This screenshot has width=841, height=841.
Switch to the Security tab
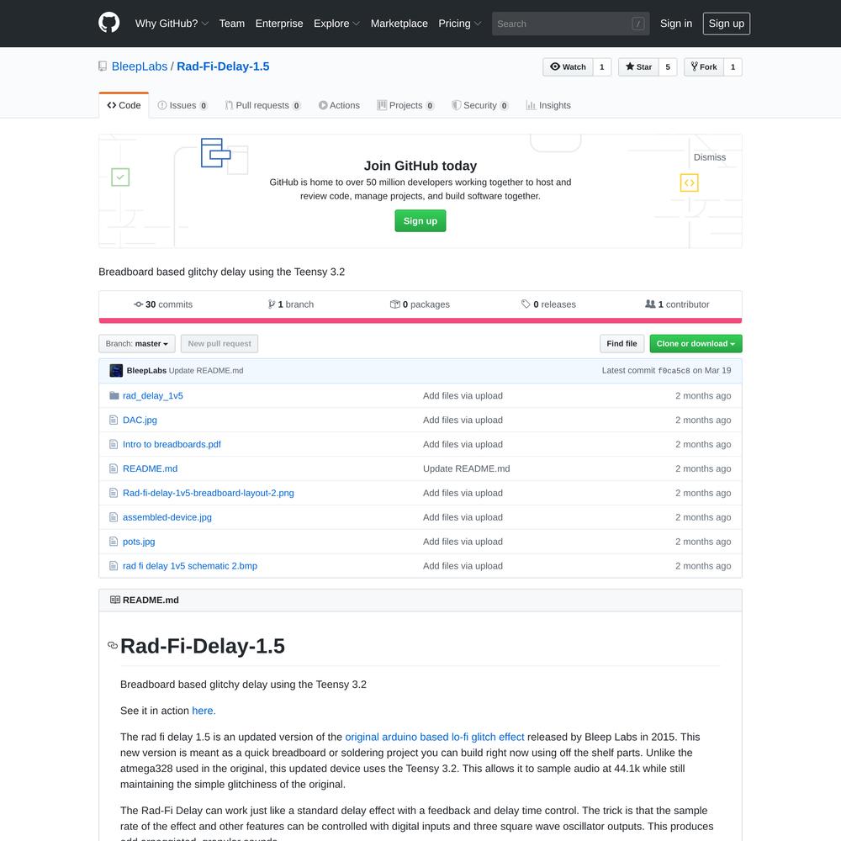(x=480, y=105)
